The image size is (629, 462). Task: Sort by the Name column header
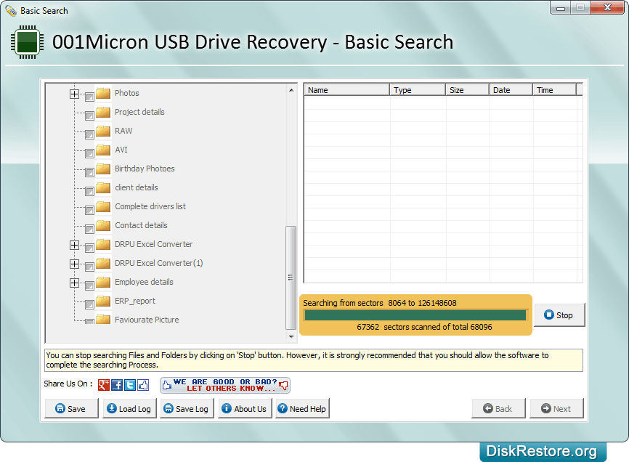pos(346,90)
